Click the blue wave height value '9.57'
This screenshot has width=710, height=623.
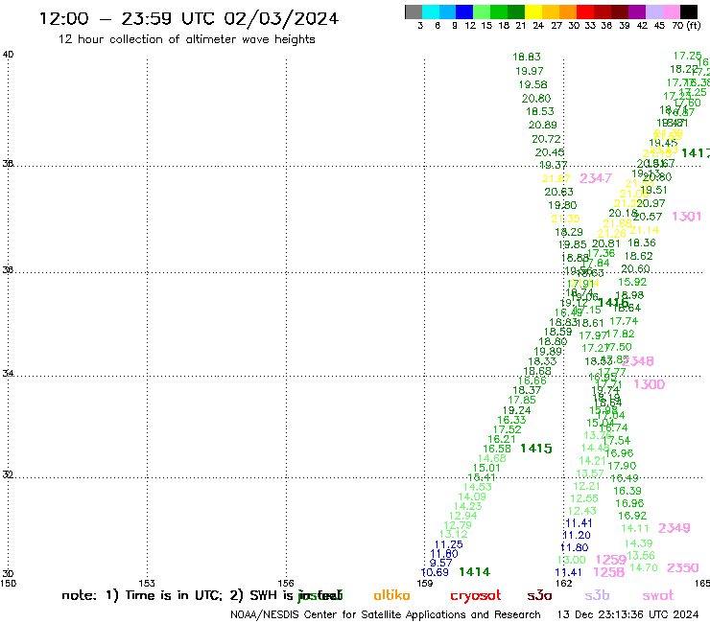point(440,563)
